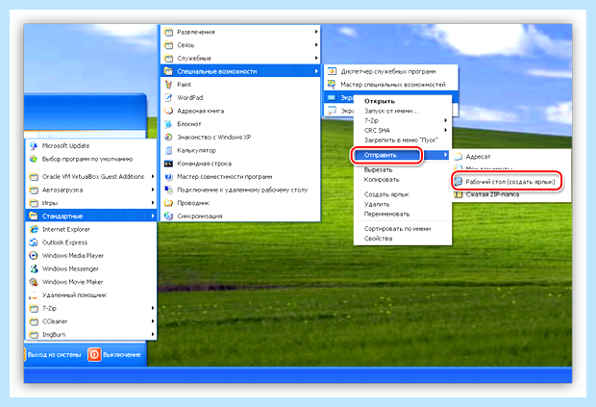Open the Служебные folder
The image size is (596, 407).
pos(241,58)
